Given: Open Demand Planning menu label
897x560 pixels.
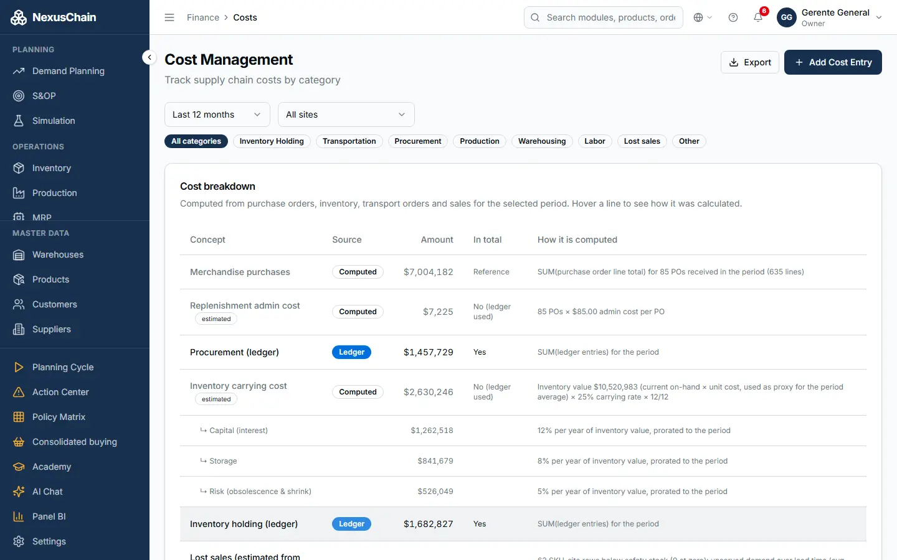Looking at the screenshot, I should click(x=69, y=71).
